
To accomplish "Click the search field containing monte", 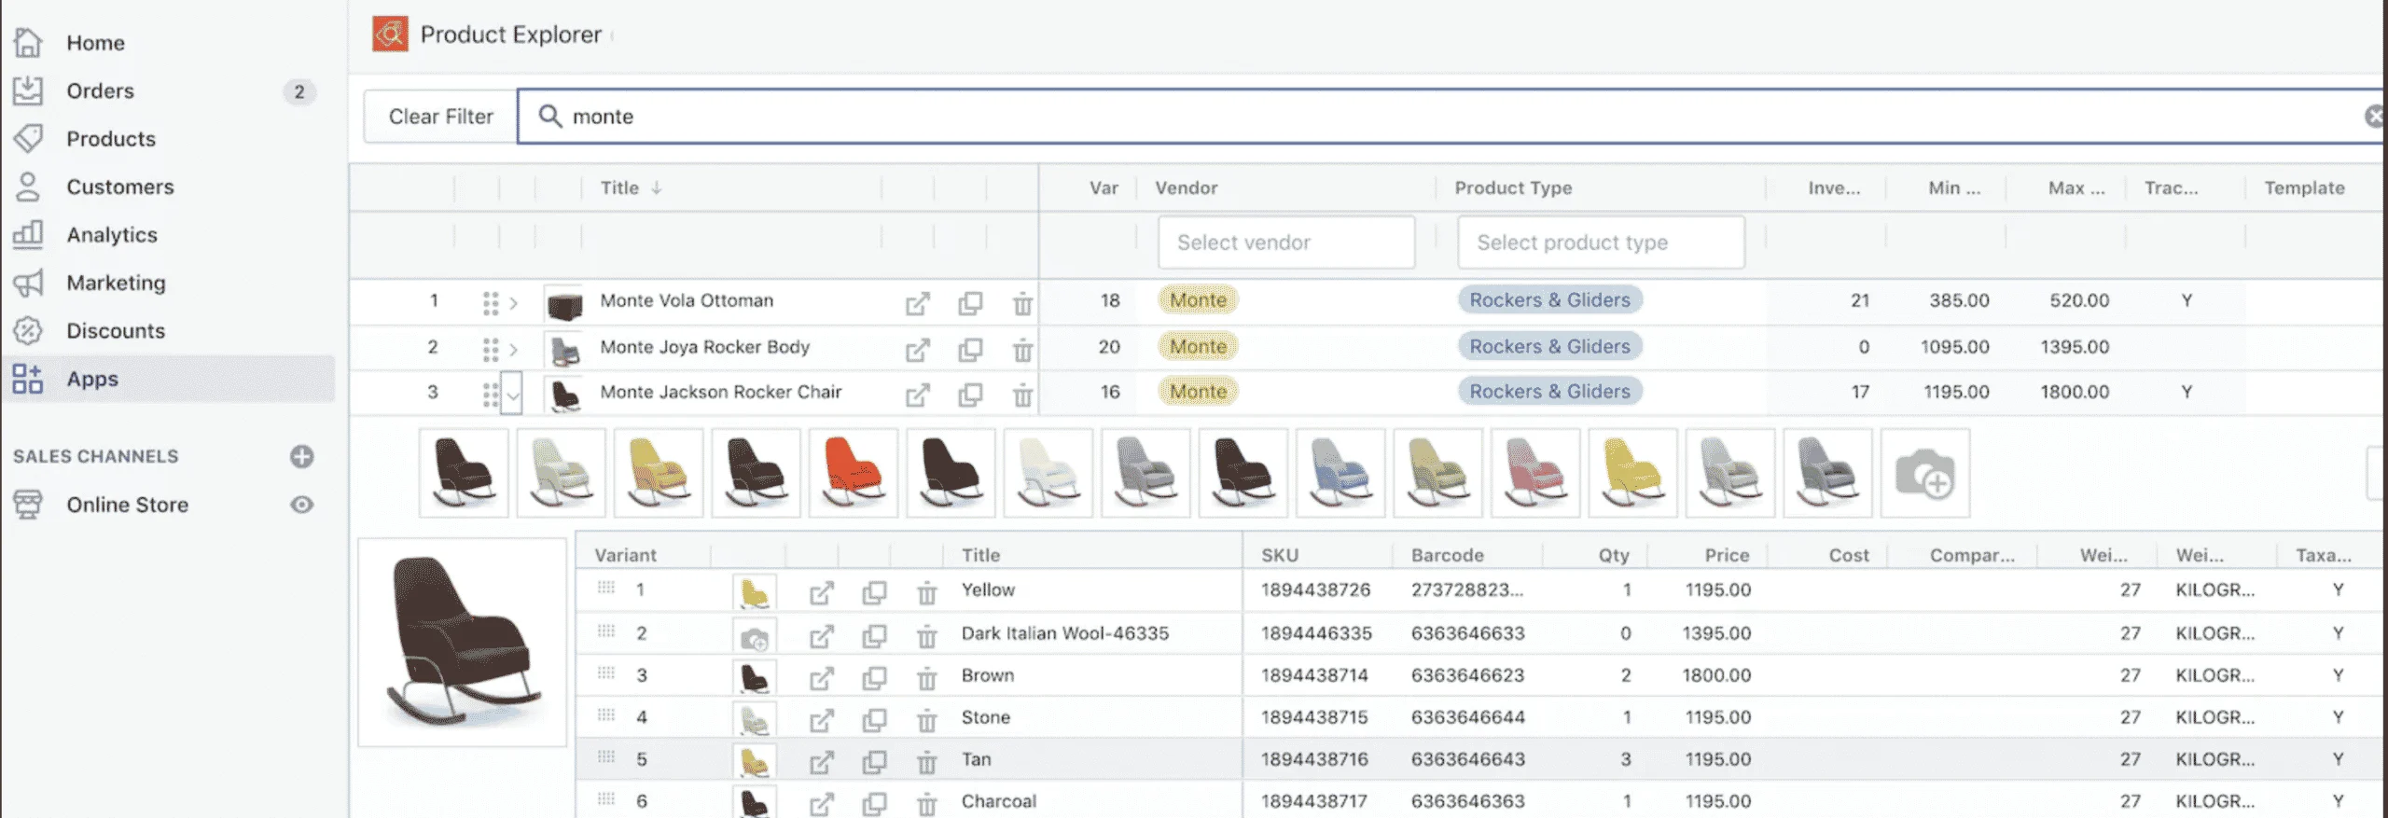I will click(x=1450, y=117).
